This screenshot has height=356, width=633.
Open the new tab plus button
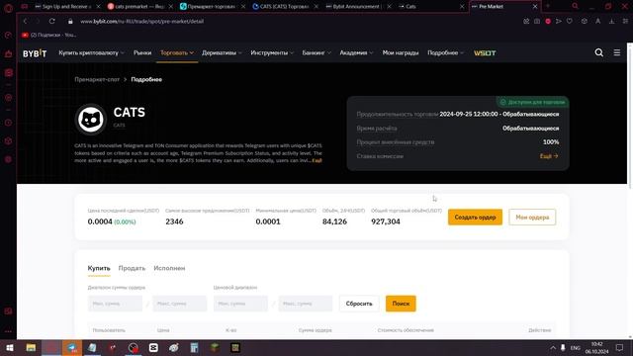(x=548, y=6)
